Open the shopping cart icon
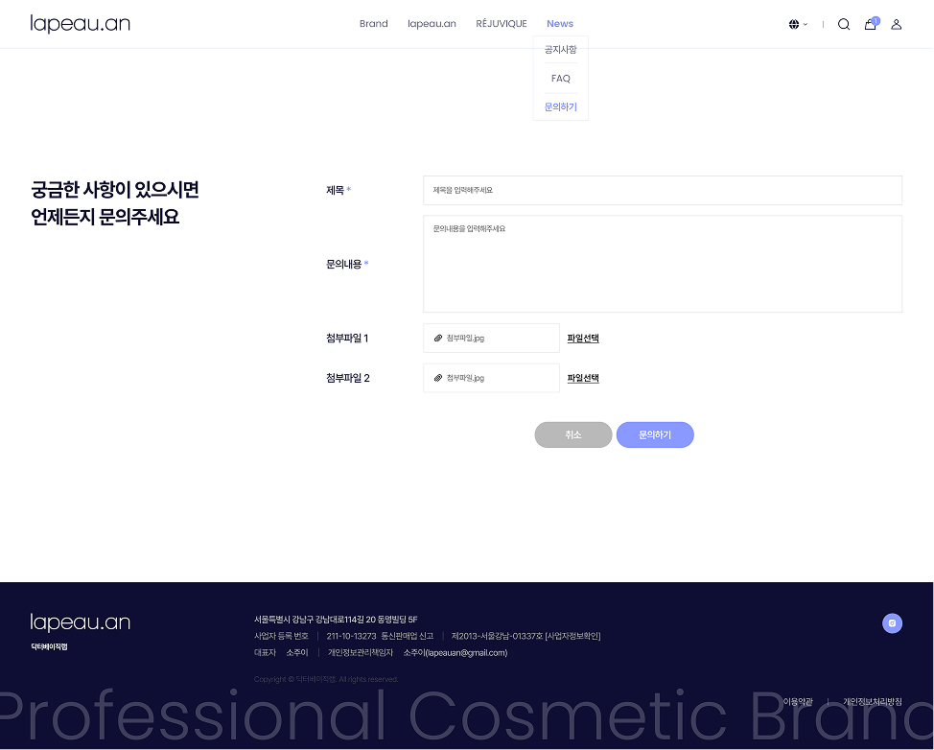This screenshot has height=750, width=934. (x=871, y=24)
